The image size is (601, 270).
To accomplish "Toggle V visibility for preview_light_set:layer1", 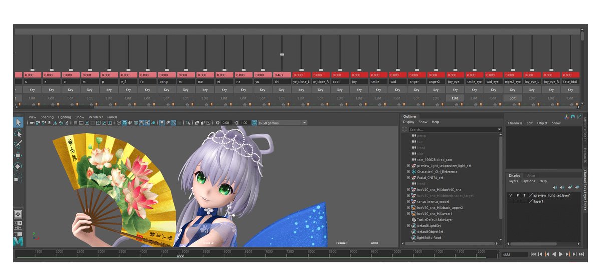I will tap(510, 195).
